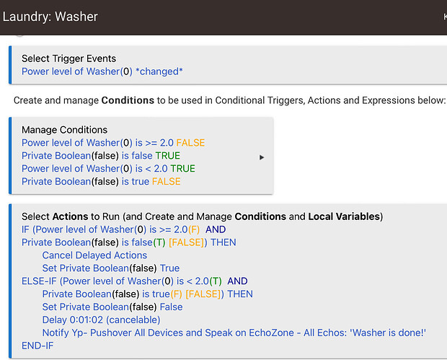Edit Private Boolean is false THEN line
The image size is (447, 360).
click(x=129, y=242)
